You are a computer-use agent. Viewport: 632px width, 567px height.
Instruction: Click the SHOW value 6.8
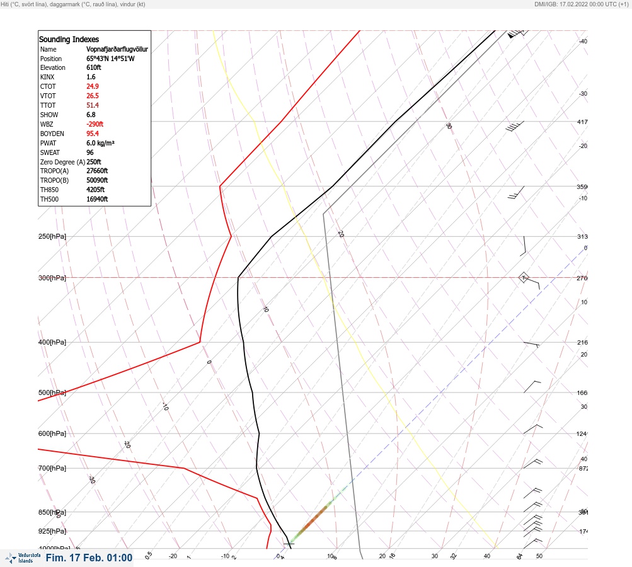[91, 115]
